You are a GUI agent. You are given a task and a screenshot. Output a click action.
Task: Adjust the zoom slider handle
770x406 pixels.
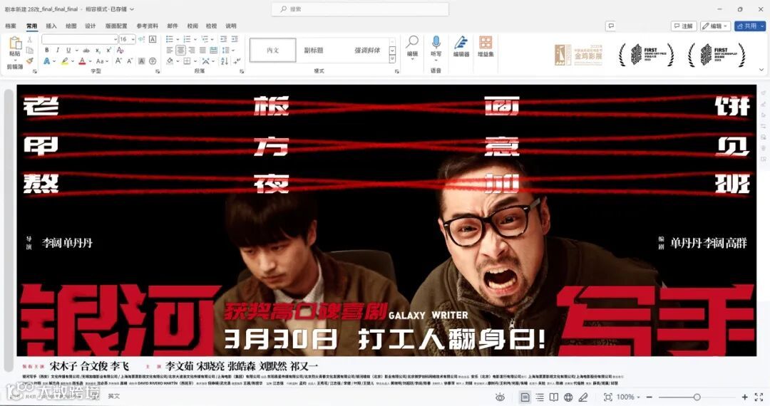(x=697, y=397)
